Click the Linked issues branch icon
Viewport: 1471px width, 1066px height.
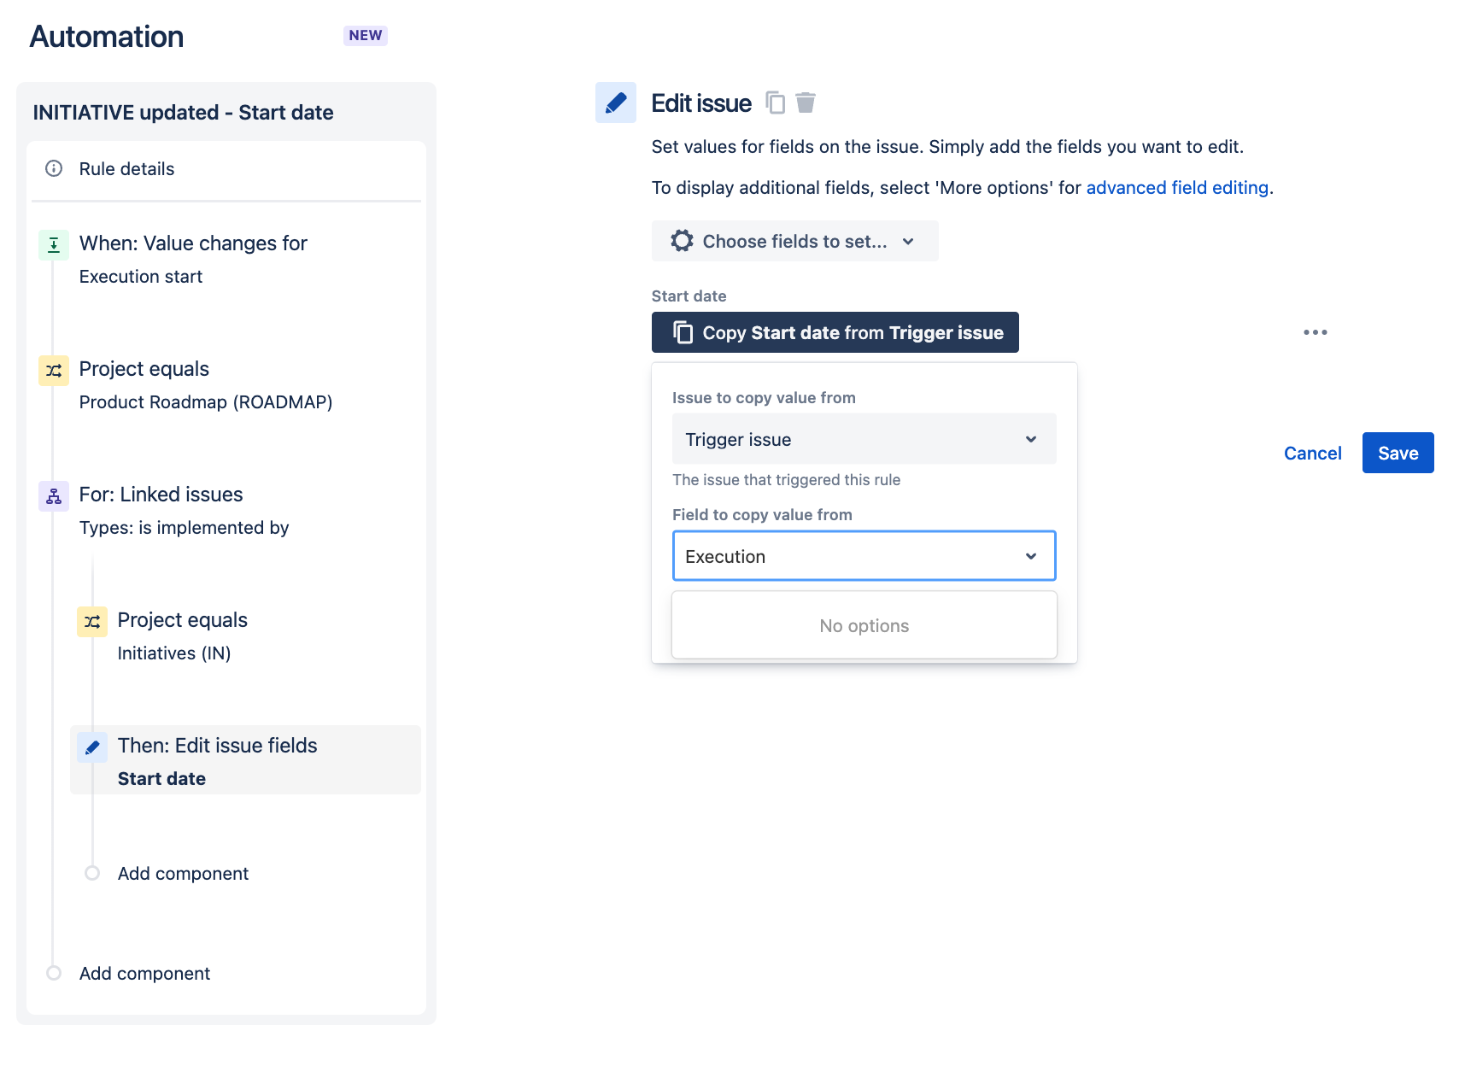(54, 496)
